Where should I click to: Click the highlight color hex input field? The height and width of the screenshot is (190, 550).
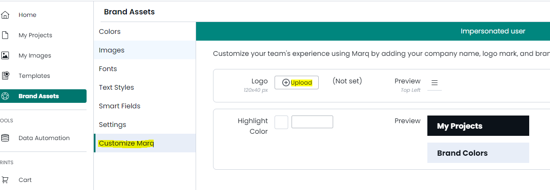[312, 122]
